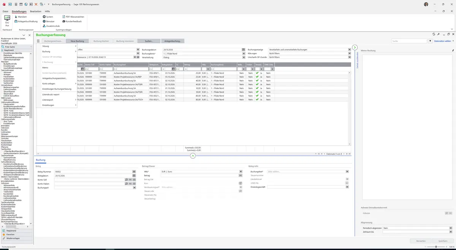Click the refresh icon in Buchungserfassung header

pyautogui.click(x=434, y=34)
